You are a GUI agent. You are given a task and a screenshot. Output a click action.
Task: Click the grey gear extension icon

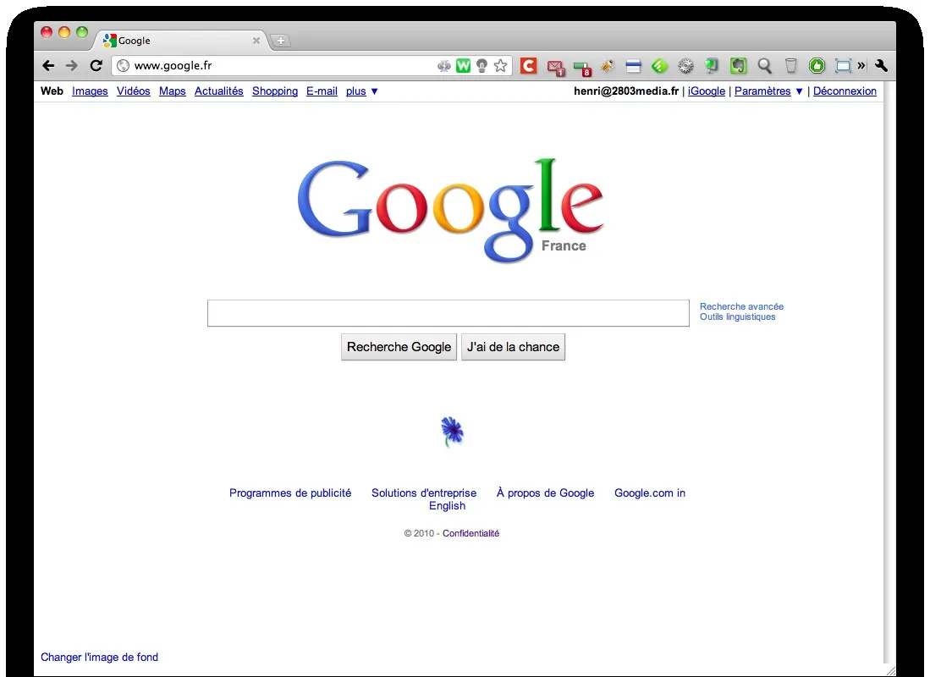point(685,66)
